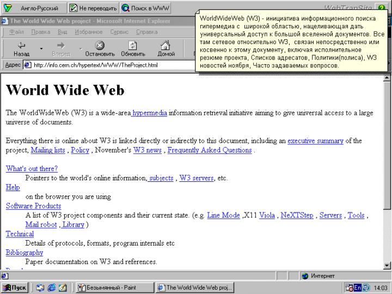The width and height of the screenshot is (392, 294).
Task: Click the vertical scrollbar down arrow
Action: point(387,266)
